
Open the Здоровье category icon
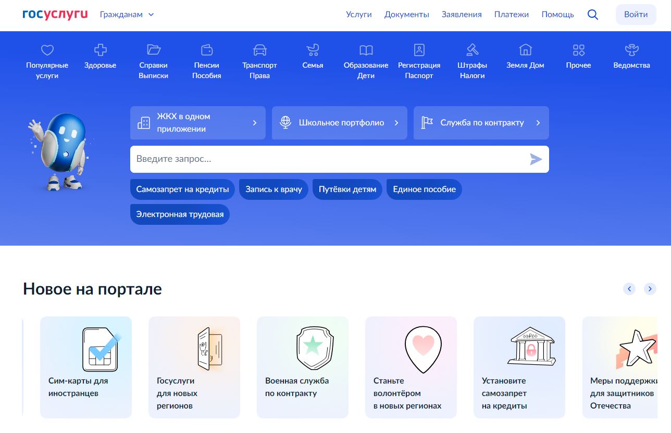coord(100,50)
